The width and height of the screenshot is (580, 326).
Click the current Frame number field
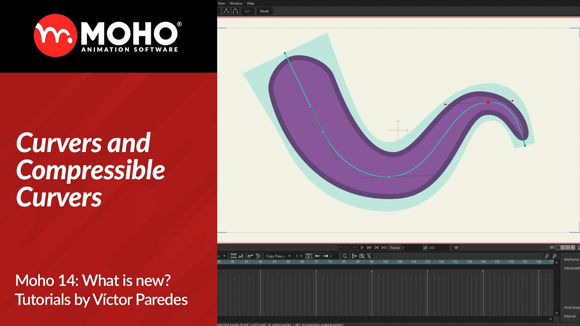coord(411,248)
